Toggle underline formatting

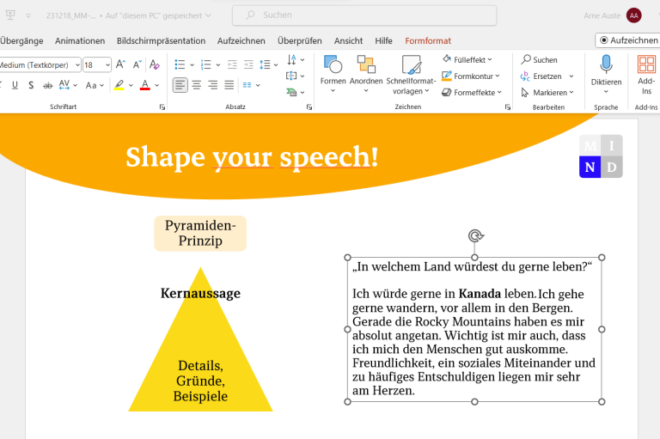pyautogui.click(x=15, y=85)
